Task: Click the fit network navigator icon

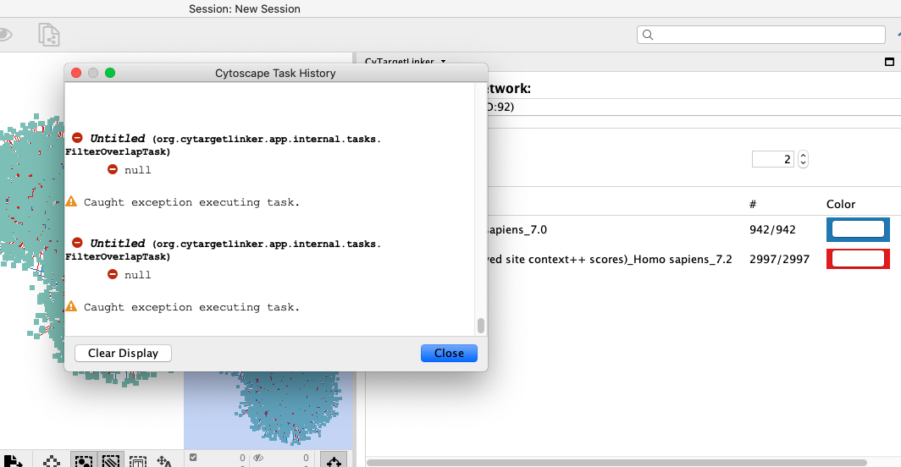Action: pos(334,460)
